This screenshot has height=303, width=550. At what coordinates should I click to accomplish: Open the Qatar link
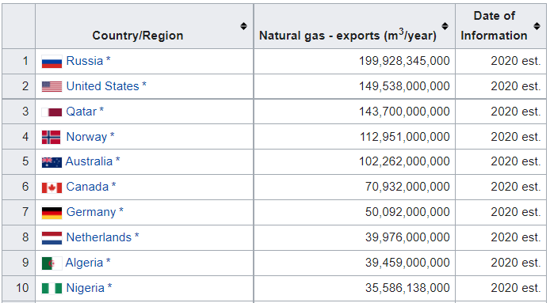[x=82, y=112]
